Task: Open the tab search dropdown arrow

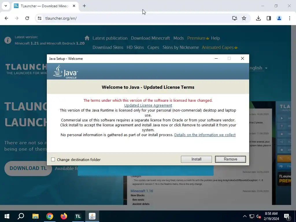Action: click(x=6, y=6)
